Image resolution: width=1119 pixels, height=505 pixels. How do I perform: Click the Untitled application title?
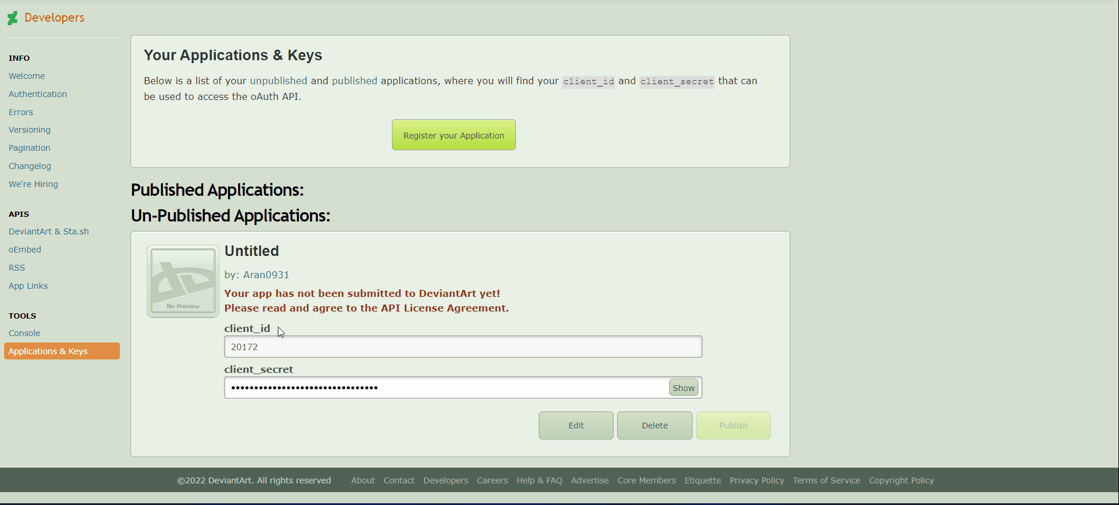tap(252, 251)
